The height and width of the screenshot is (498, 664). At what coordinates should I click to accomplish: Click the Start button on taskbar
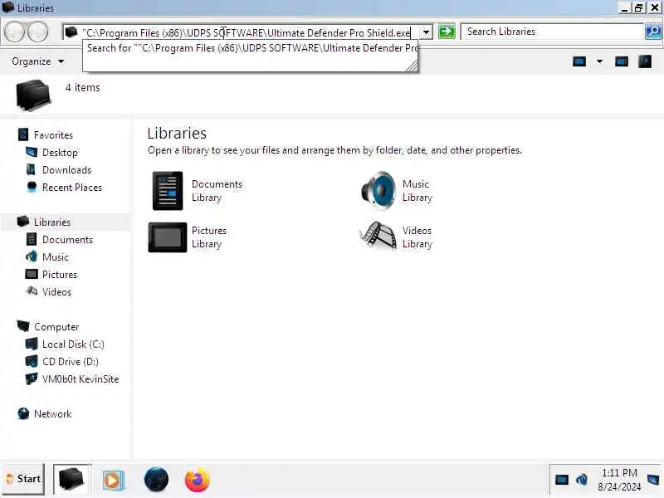point(23,479)
